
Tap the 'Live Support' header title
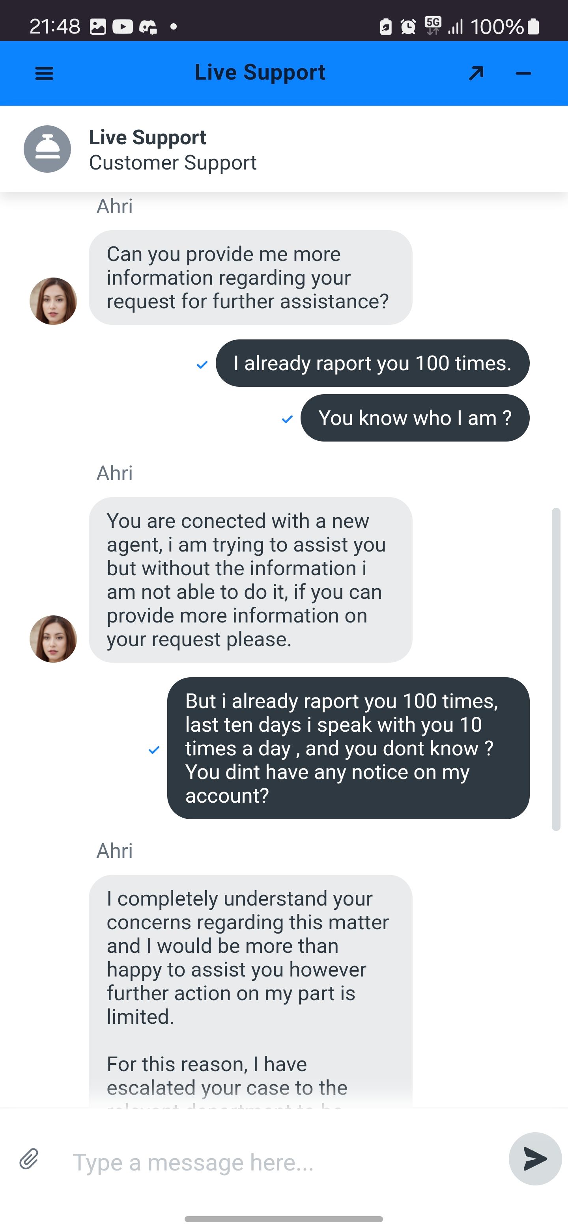click(260, 73)
